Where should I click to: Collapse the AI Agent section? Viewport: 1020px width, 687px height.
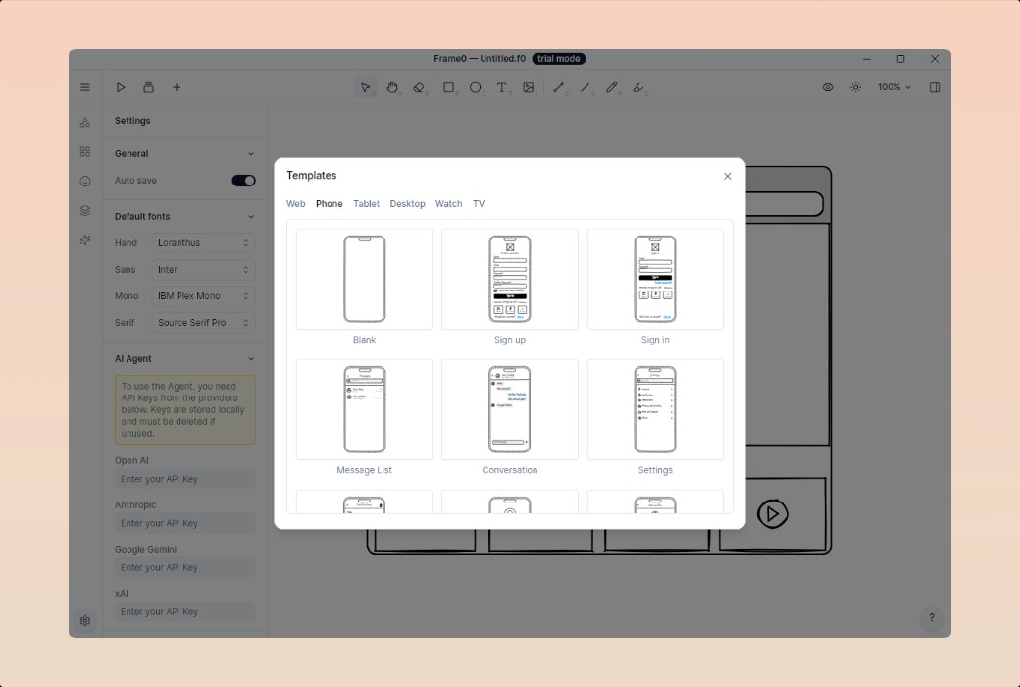point(250,359)
